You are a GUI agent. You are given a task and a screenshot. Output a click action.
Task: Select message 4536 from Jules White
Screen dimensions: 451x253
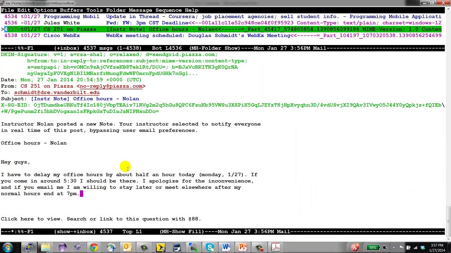coord(223,23)
